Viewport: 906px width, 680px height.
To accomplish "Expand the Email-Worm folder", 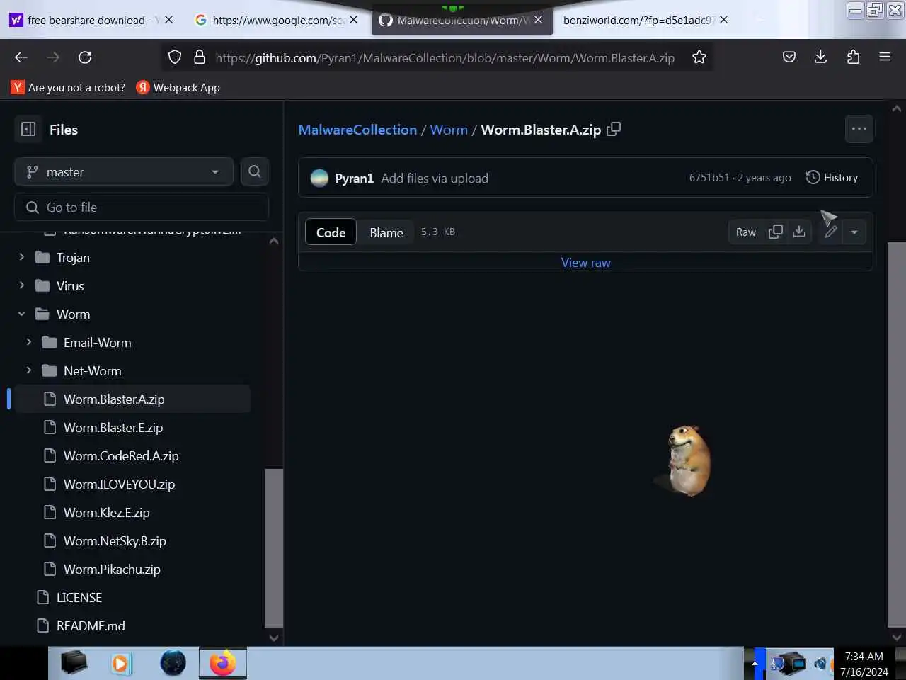I will [x=28, y=342].
